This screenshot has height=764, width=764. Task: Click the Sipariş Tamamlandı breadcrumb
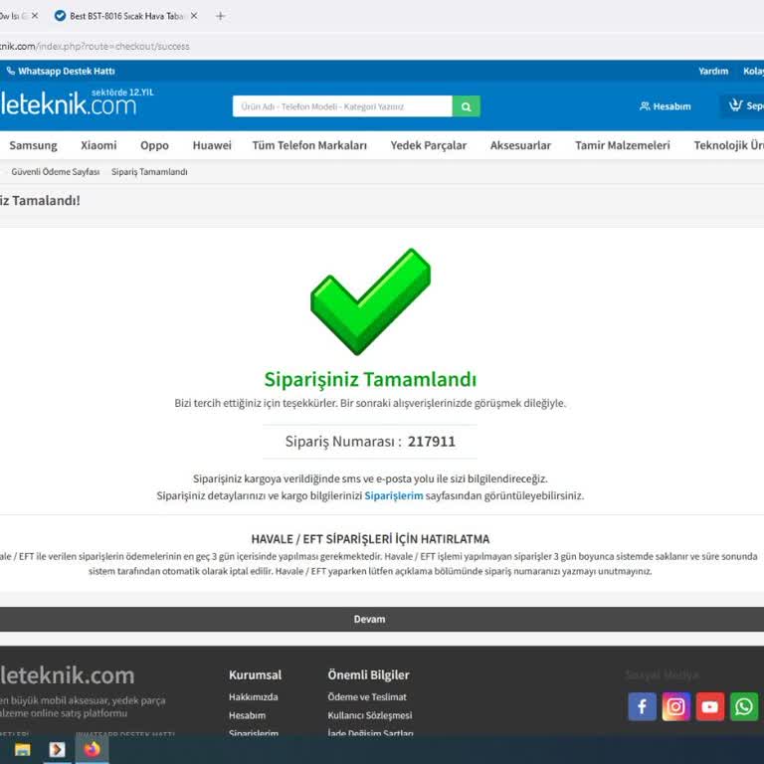point(149,171)
